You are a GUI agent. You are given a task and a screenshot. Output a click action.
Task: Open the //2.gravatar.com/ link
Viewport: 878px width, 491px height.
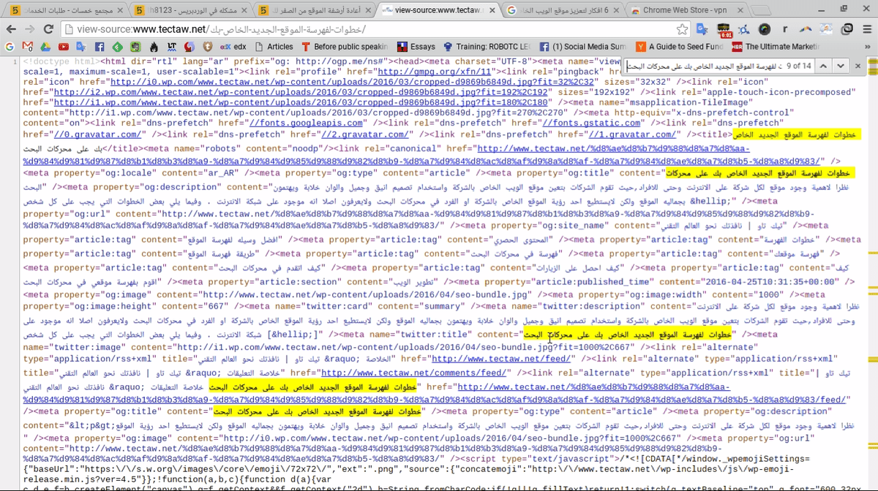click(364, 134)
